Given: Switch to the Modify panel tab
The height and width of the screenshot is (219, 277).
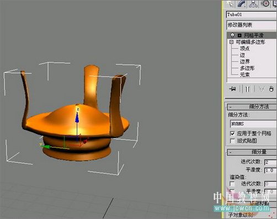Looking at the screenshot, I should [x=242, y=4].
